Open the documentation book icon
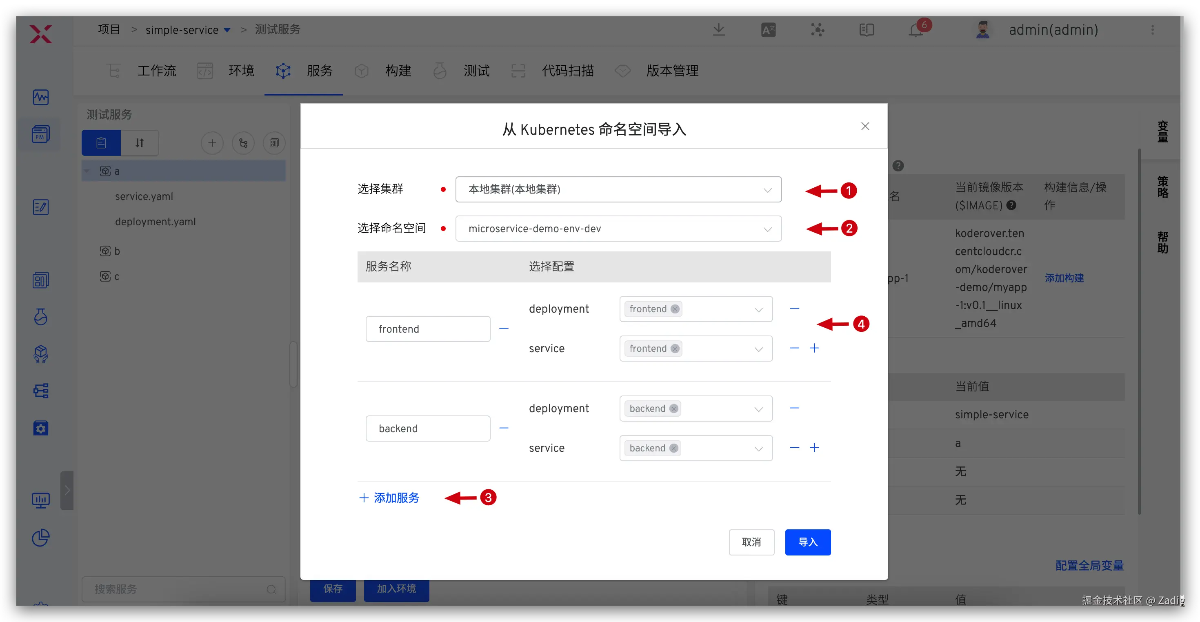The image size is (1200, 622). (x=866, y=30)
